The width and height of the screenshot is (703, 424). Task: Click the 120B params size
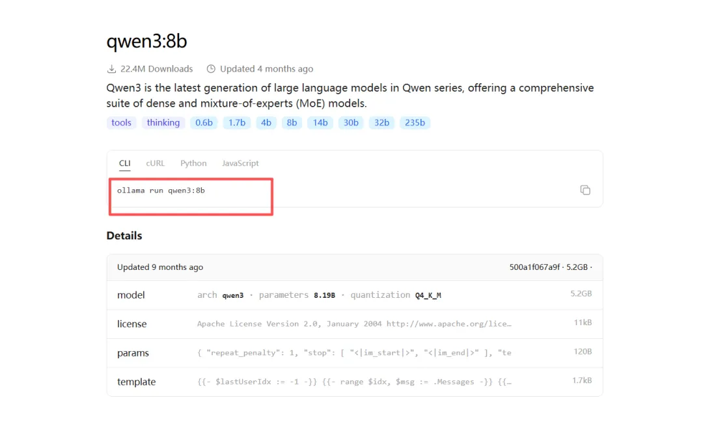coord(583,352)
